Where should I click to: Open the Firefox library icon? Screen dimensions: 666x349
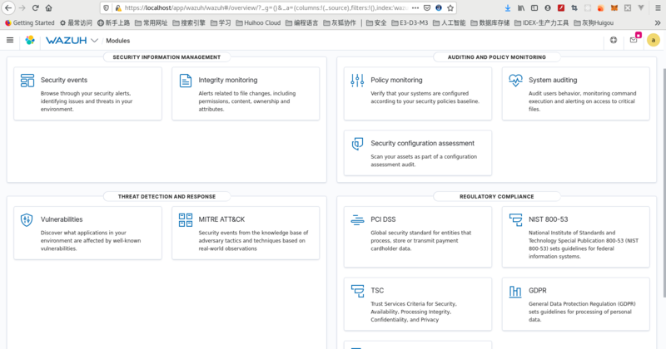point(521,7)
